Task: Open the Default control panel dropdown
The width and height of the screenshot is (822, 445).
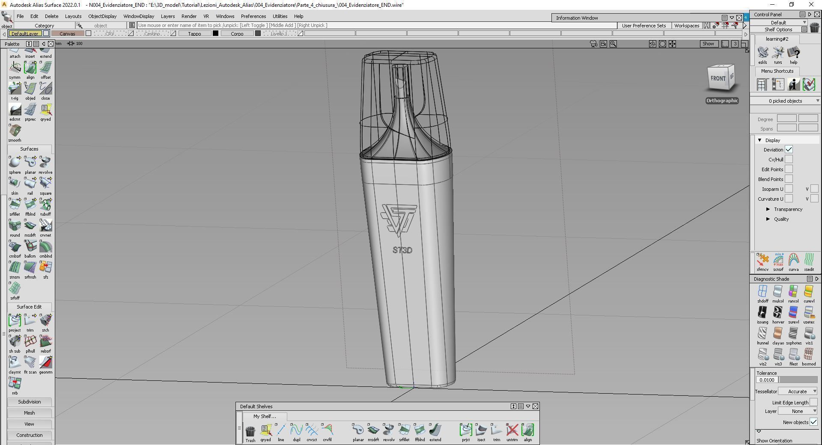Action: (x=779, y=22)
